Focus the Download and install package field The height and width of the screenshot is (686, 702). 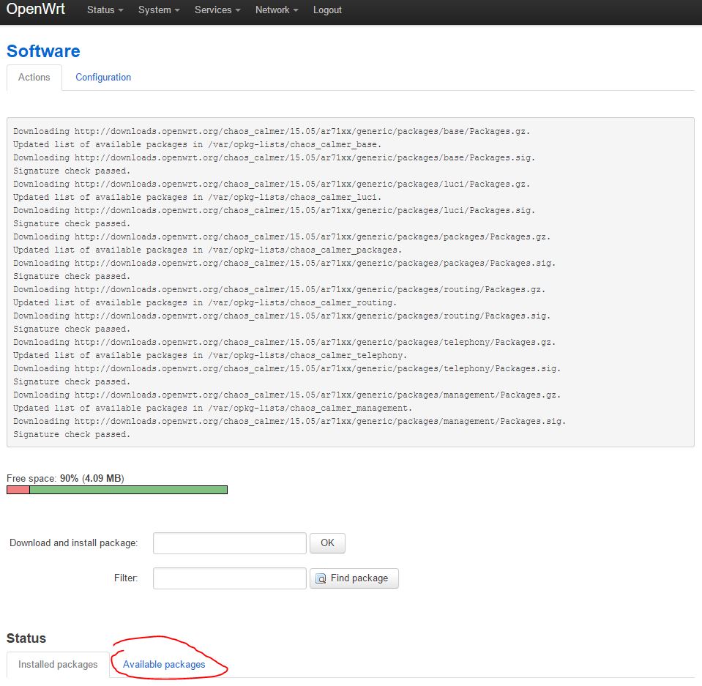(230, 543)
